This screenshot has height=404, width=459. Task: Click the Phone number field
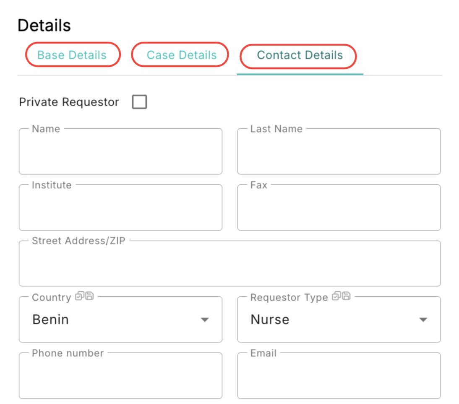coord(120,376)
